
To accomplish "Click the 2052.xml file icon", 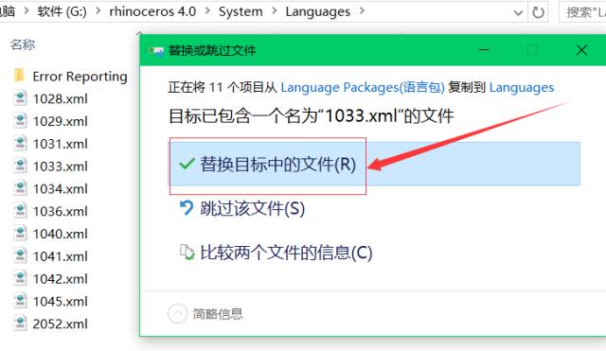I will coord(20,324).
